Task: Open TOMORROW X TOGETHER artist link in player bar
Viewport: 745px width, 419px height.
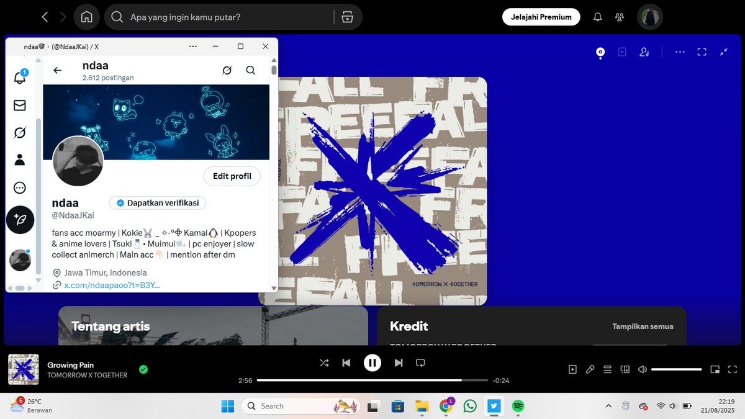Action: click(x=88, y=376)
